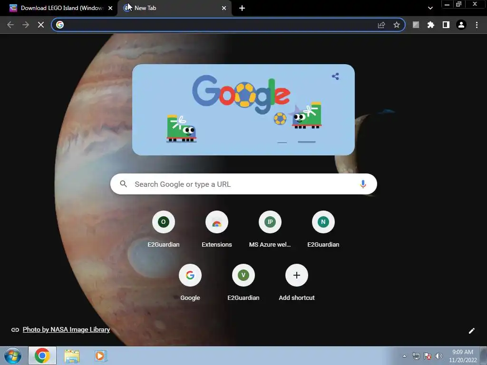The height and width of the screenshot is (365, 487).
Task: Open the volume speaker control
Action: pos(439,356)
